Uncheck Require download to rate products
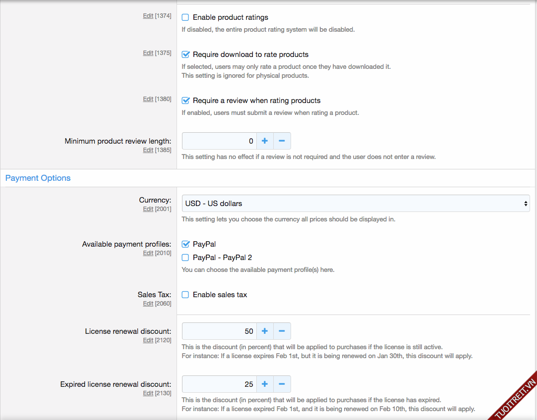The image size is (537, 420). click(x=185, y=54)
